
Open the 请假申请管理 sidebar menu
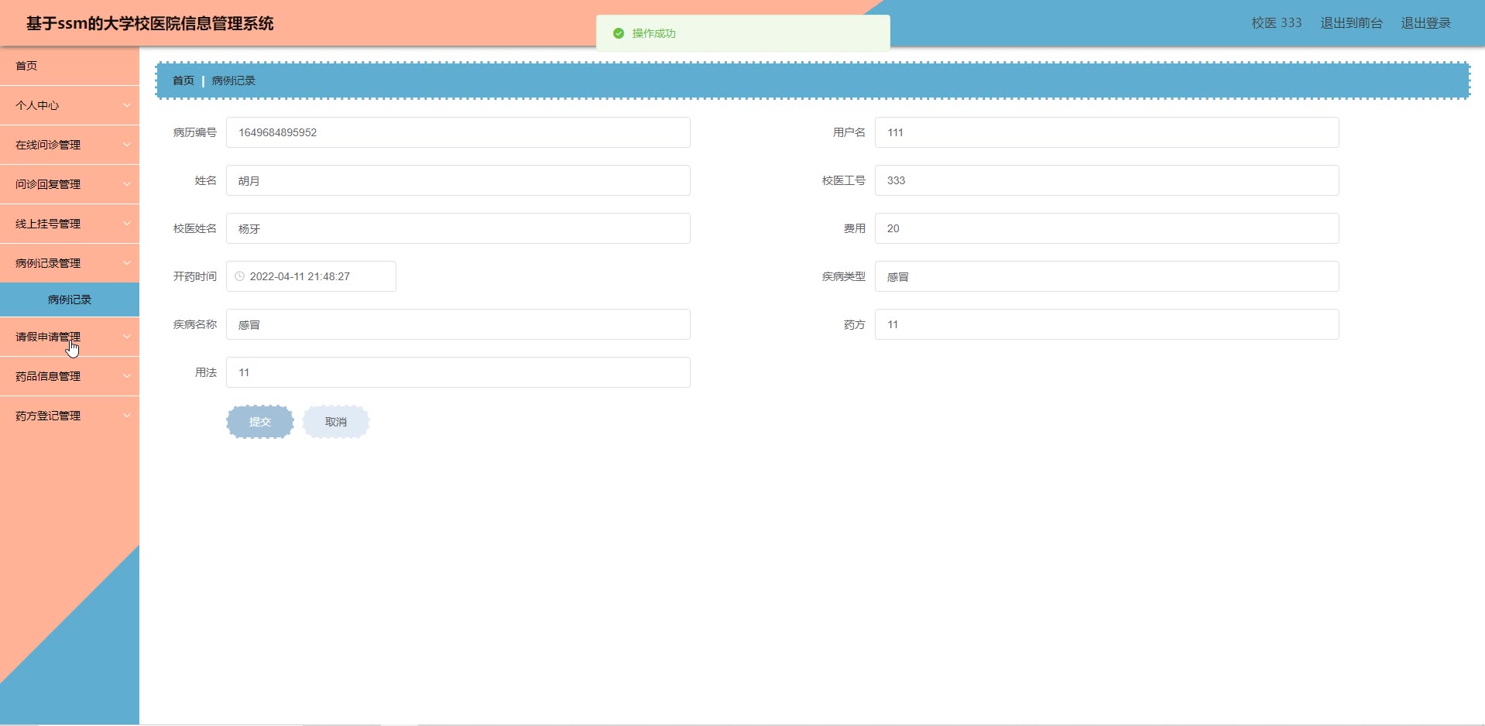(70, 337)
